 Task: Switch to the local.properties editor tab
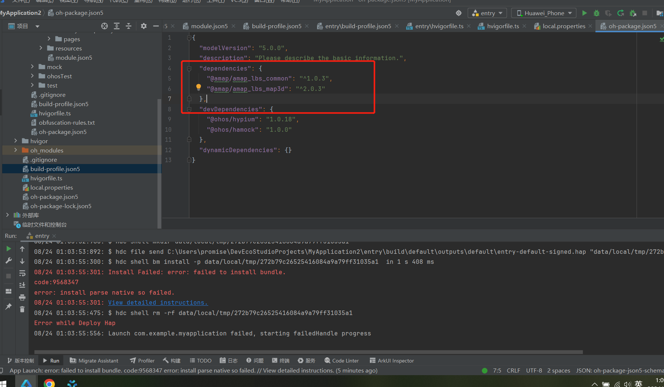[564, 26]
